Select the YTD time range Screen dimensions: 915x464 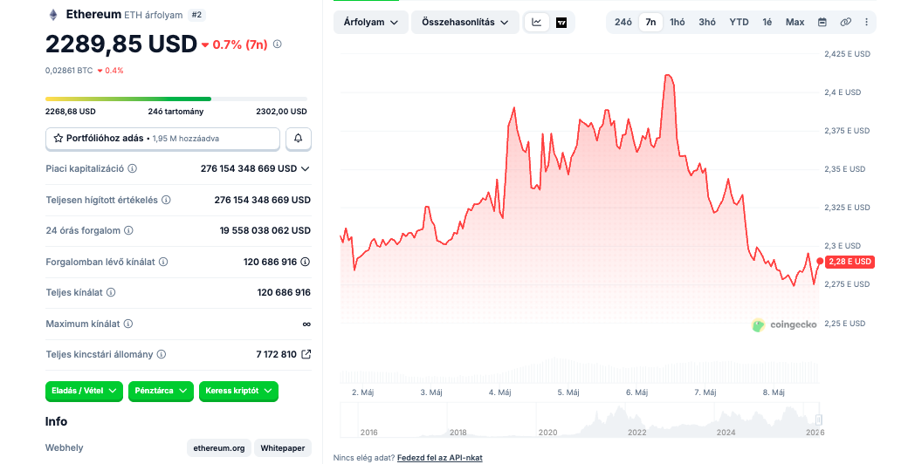tap(739, 22)
